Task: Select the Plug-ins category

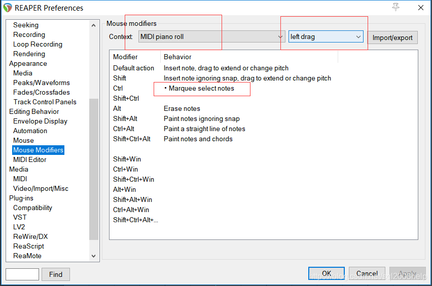Action: [21, 198]
